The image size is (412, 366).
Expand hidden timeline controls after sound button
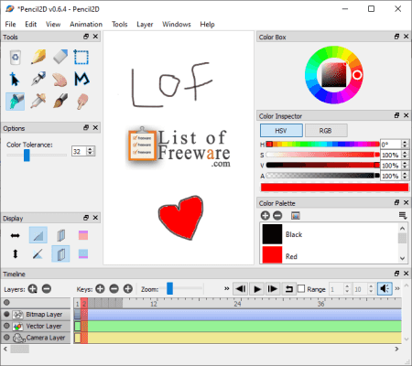pos(397,288)
